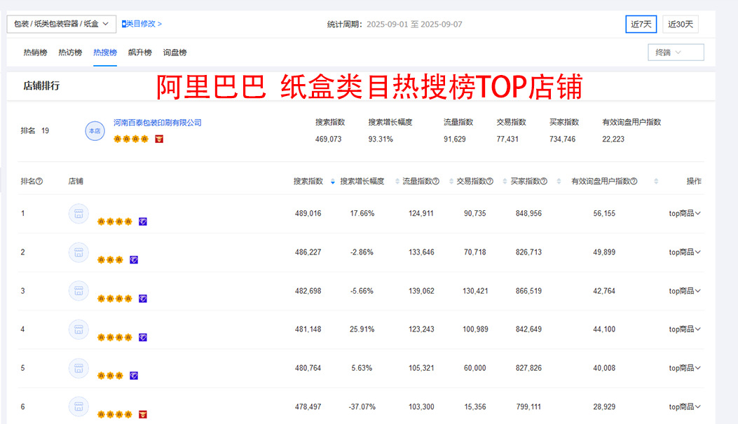This screenshot has width=738, height=424.
Task: Expand top商品 for rank 6 shop
Action: [685, 406]
